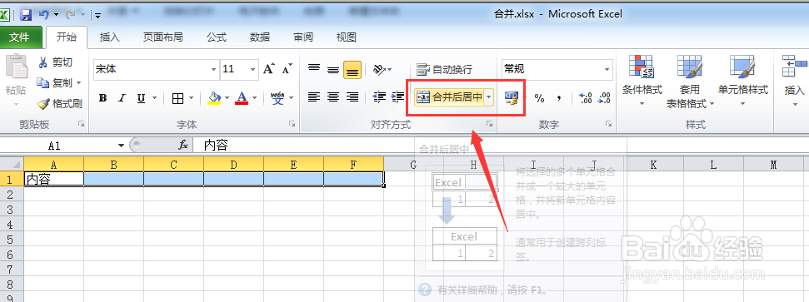Click the phonetic guide (wén) icon

tap(277, 98)
